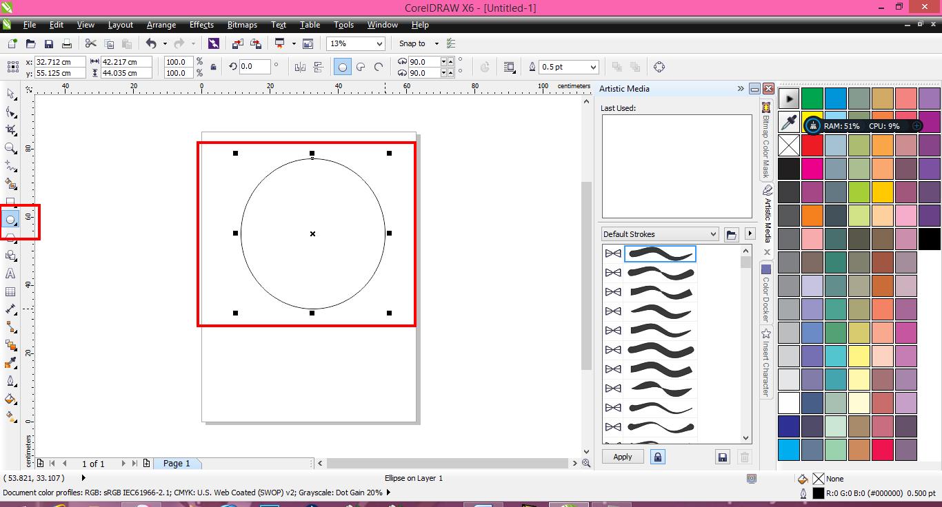Open the Bitmaps menu

[242, 25]
